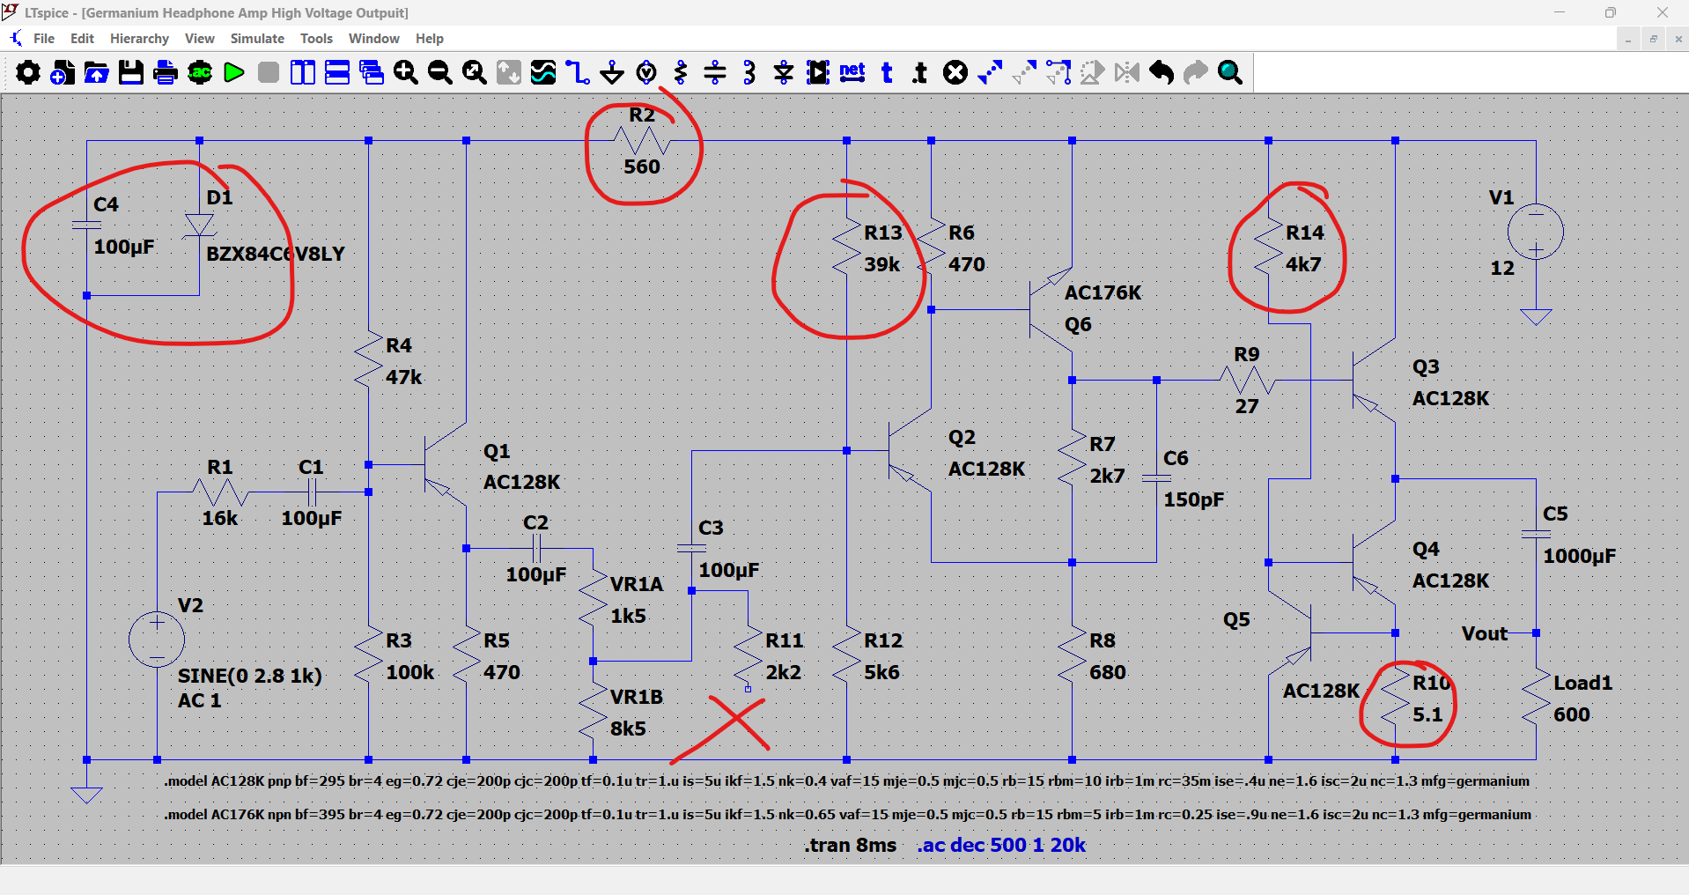Open the Edit menu
This screenshot has height=895, width=1689.
82,39
